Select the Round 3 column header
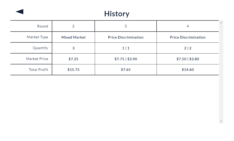The image size is (234, 141). (126, 26)
